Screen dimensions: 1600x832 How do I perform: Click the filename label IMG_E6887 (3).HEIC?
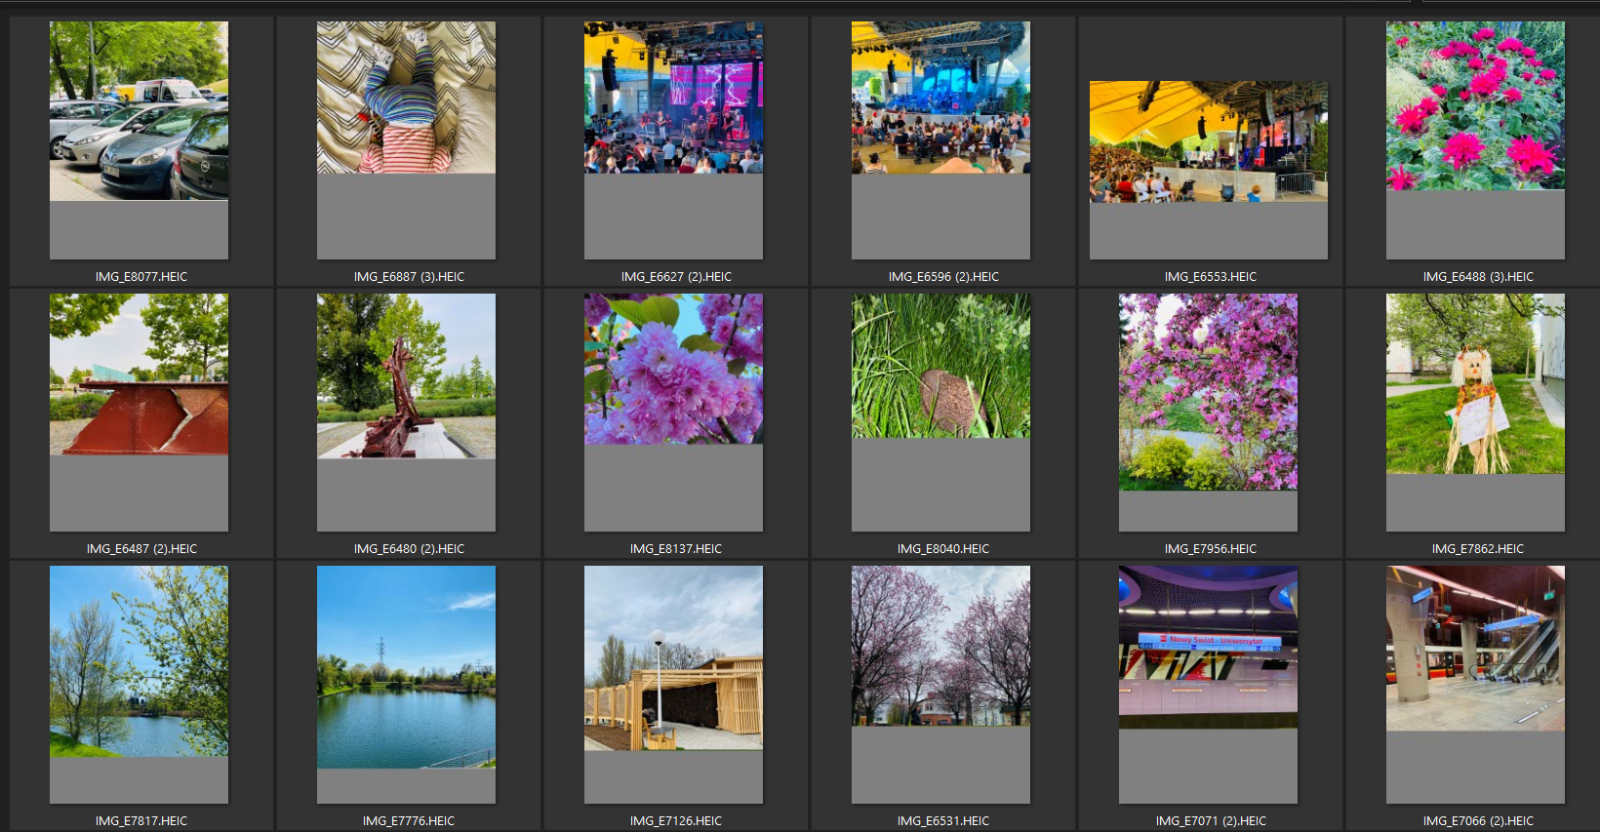(x=409, y=277)
